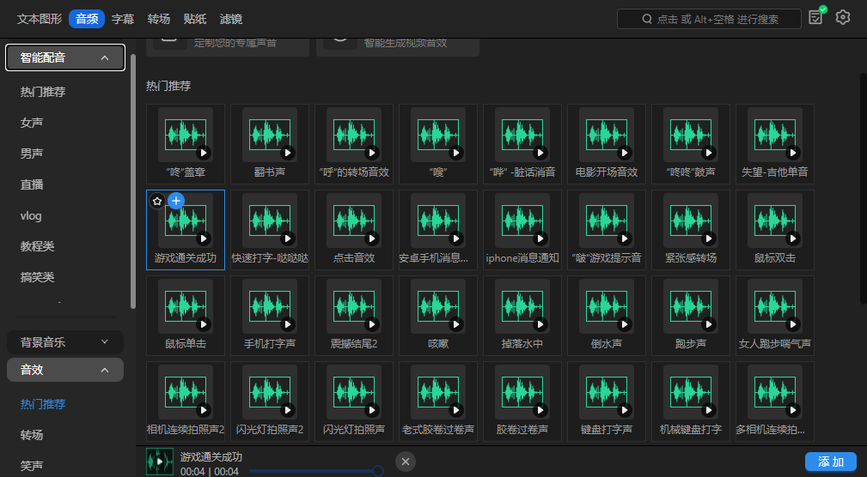Expand the 背景音乐 section
The width and height of the screenshot is (867, 477).
(x=105, y=342)
